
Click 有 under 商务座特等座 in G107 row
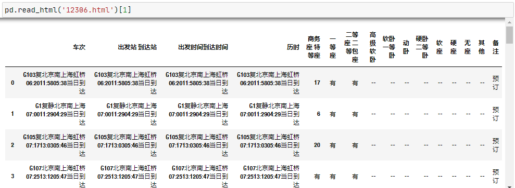[317, 176]
